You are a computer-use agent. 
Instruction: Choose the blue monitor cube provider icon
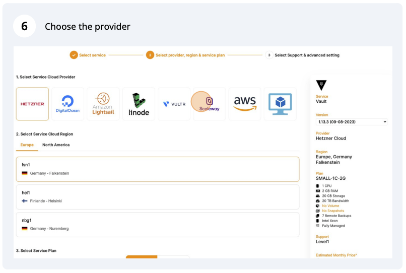[x=280, y=104]
